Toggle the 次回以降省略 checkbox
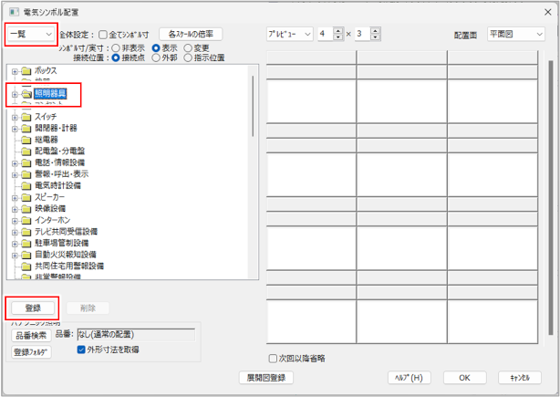Viewport: 560px width, 397px height. coord(273,359)
